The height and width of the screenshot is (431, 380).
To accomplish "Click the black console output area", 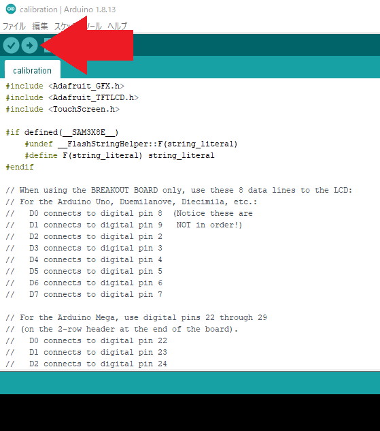I will tap(190, 413).
